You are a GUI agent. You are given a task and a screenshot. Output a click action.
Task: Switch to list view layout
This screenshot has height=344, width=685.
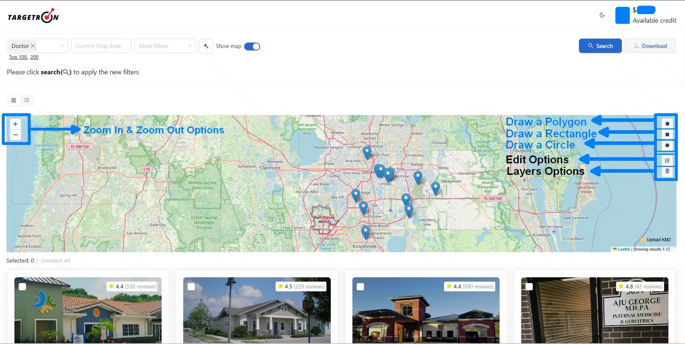(x=27, y=100)
